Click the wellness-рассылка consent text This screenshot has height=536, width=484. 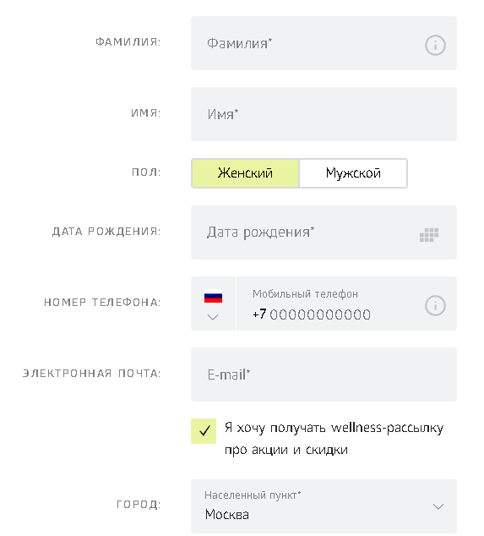click(x=334, y=439)
